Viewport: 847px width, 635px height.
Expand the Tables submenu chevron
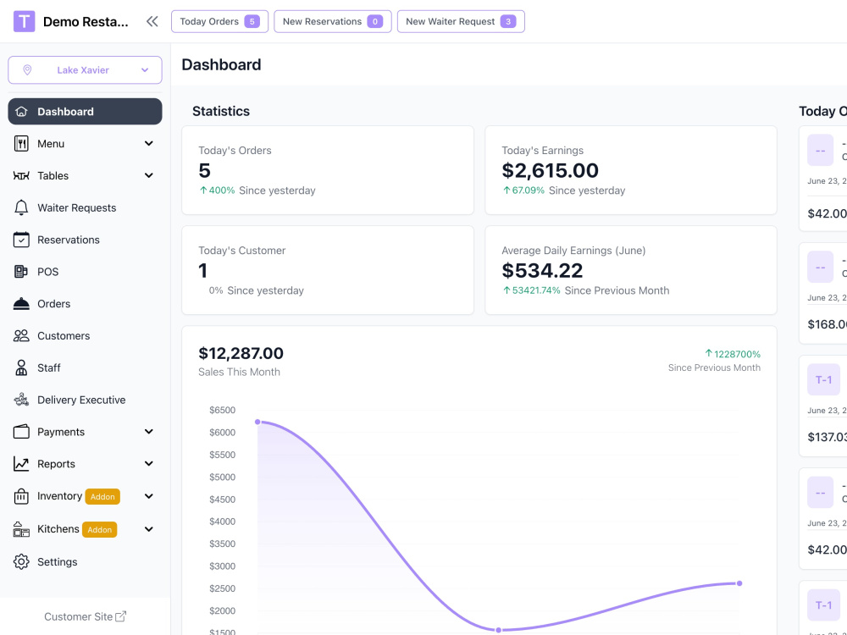148,175
